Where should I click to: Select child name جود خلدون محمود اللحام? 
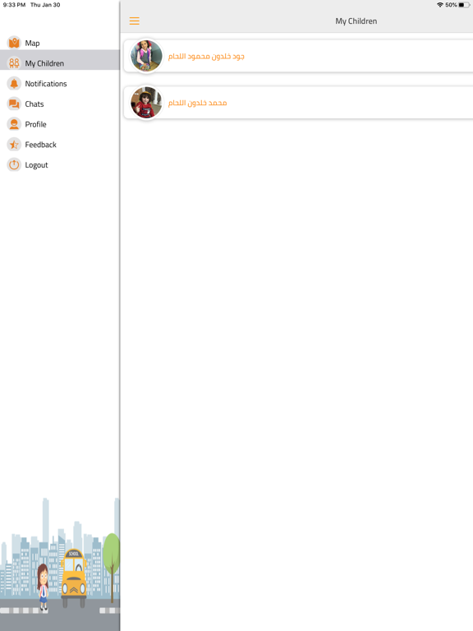tap(206, 57)
